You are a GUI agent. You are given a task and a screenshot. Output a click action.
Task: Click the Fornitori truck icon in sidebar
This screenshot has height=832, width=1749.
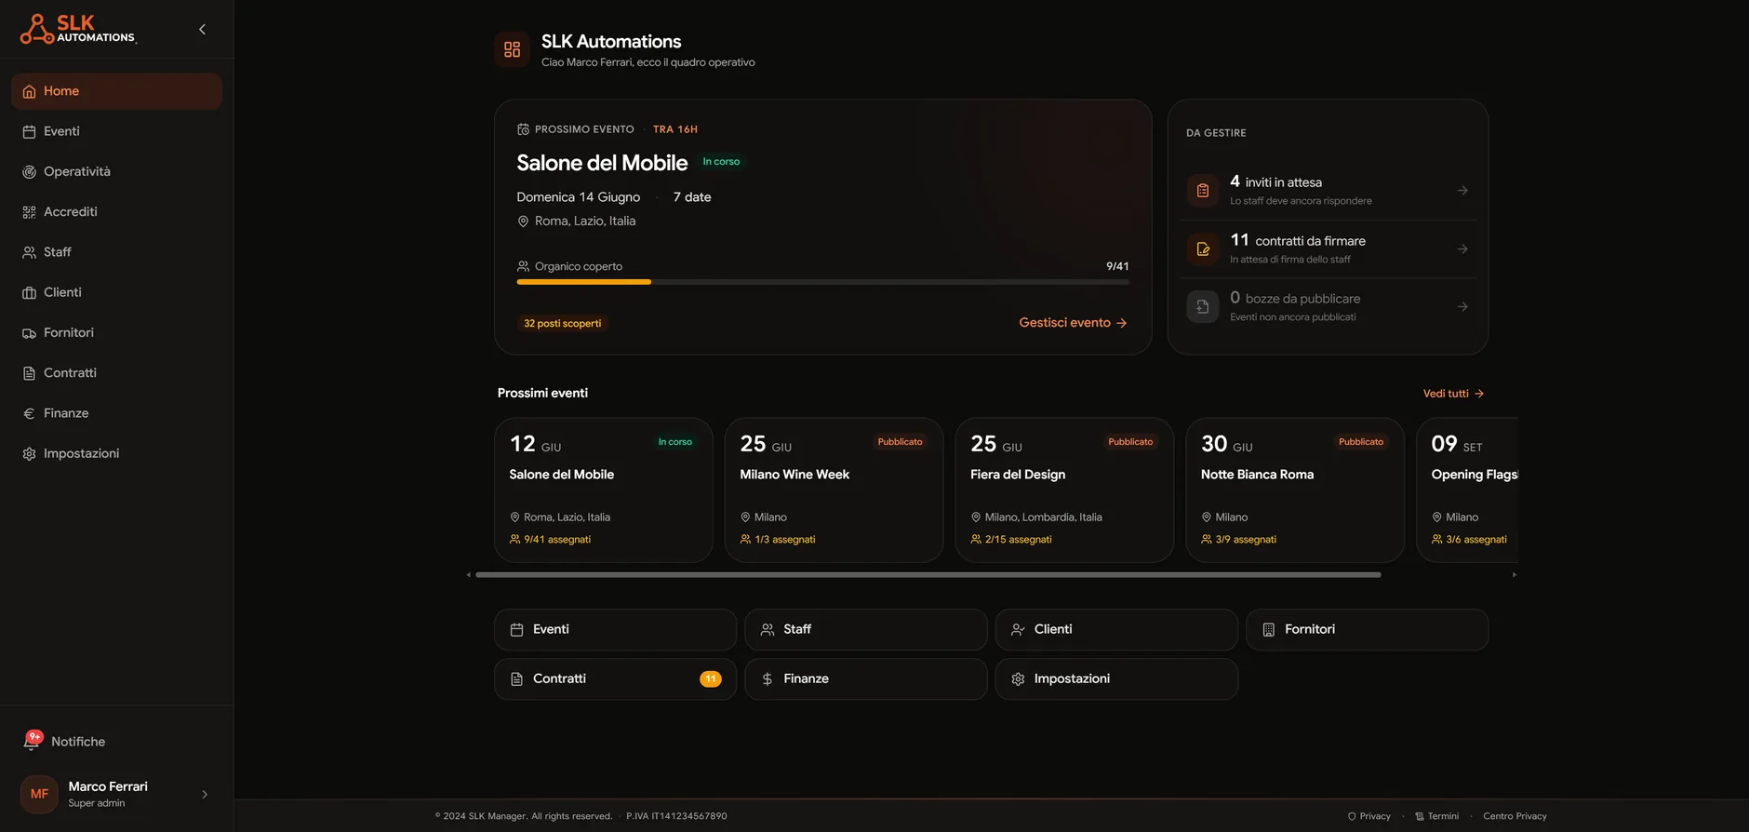click(x=29, y=333)
